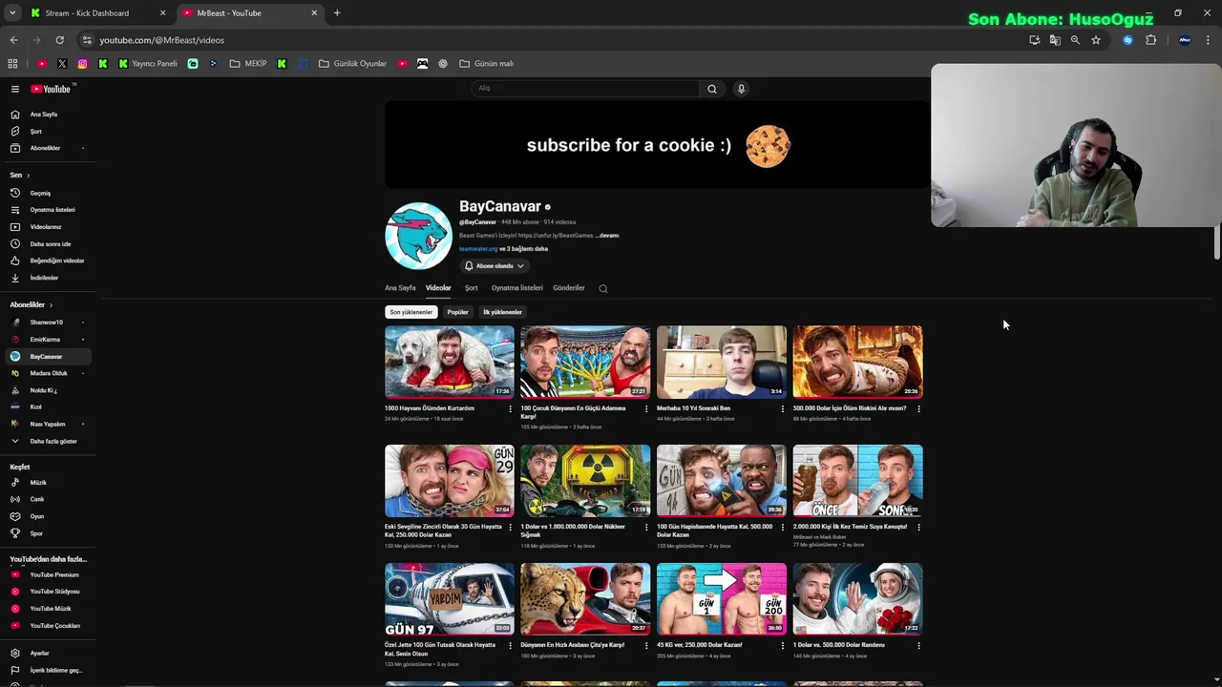Expand channel description ...devamı
The width and height of the screenshot is (1222, 687).
[x=607, y=236]
